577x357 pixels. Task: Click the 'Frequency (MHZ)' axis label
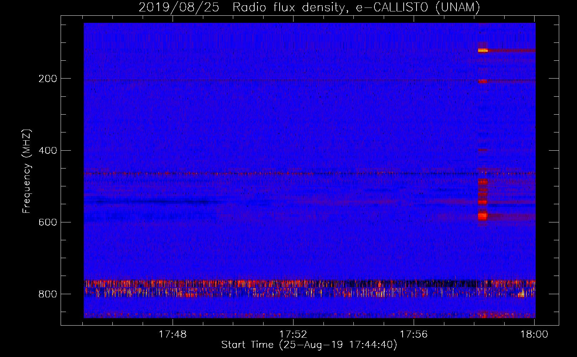point(27,171)
